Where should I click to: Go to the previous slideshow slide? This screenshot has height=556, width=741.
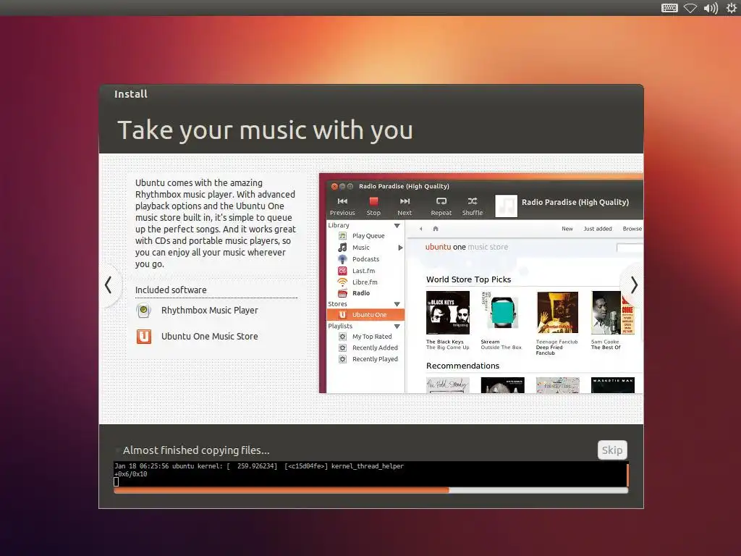click(109, 285)
